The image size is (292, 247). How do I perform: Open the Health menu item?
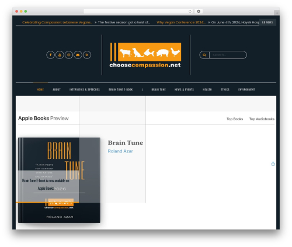click(x=207, y=89)
